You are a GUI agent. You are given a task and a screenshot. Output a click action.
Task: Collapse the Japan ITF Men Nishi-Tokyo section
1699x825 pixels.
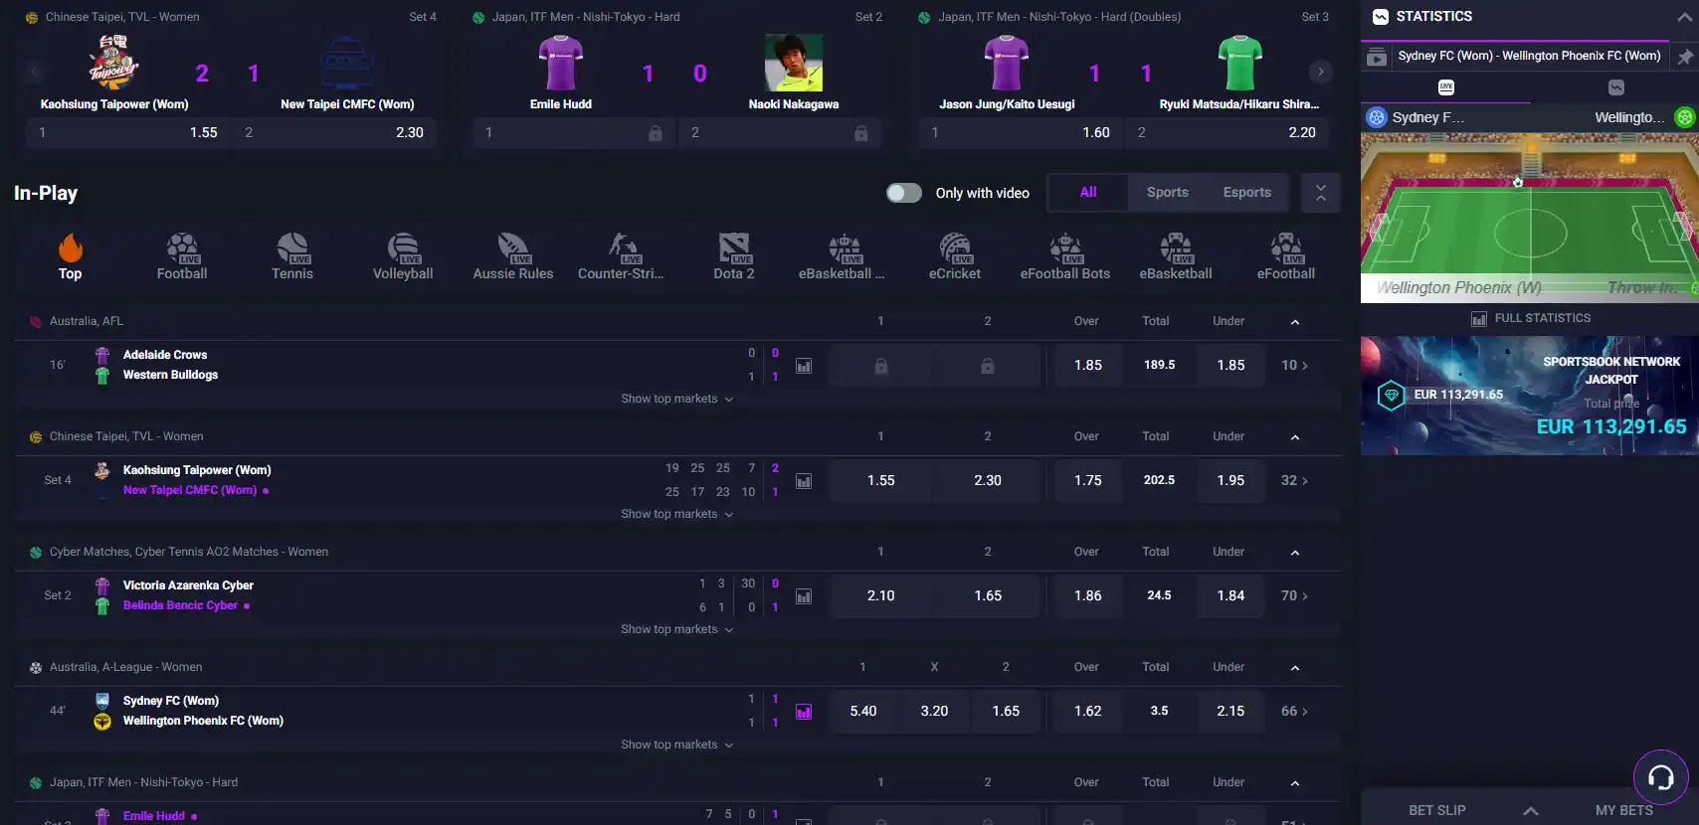click(x=1295, y=783)
